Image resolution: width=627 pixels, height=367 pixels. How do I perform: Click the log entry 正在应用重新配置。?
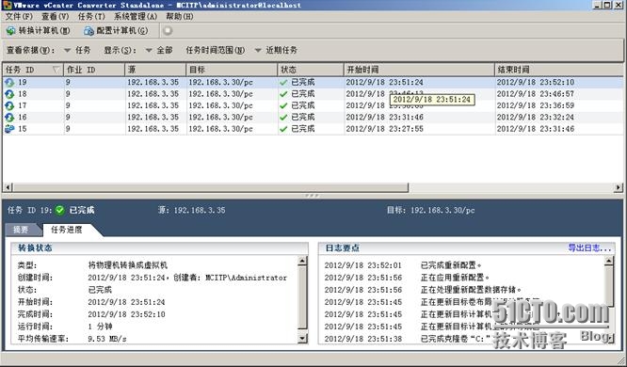[x=455, y=278]
